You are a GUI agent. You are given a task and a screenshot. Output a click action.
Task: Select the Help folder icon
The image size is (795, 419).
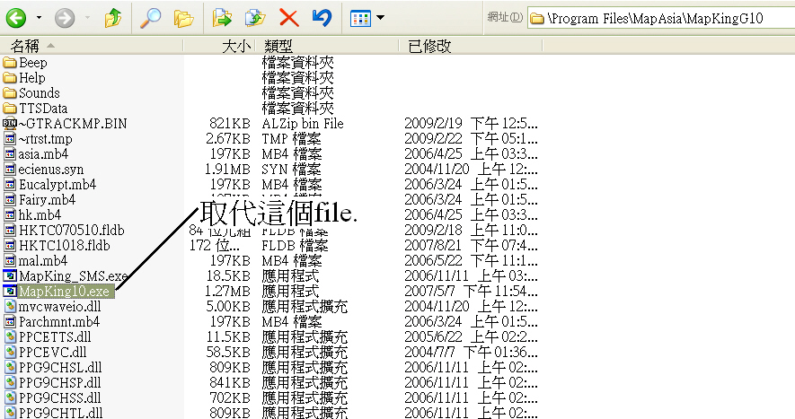10,78
